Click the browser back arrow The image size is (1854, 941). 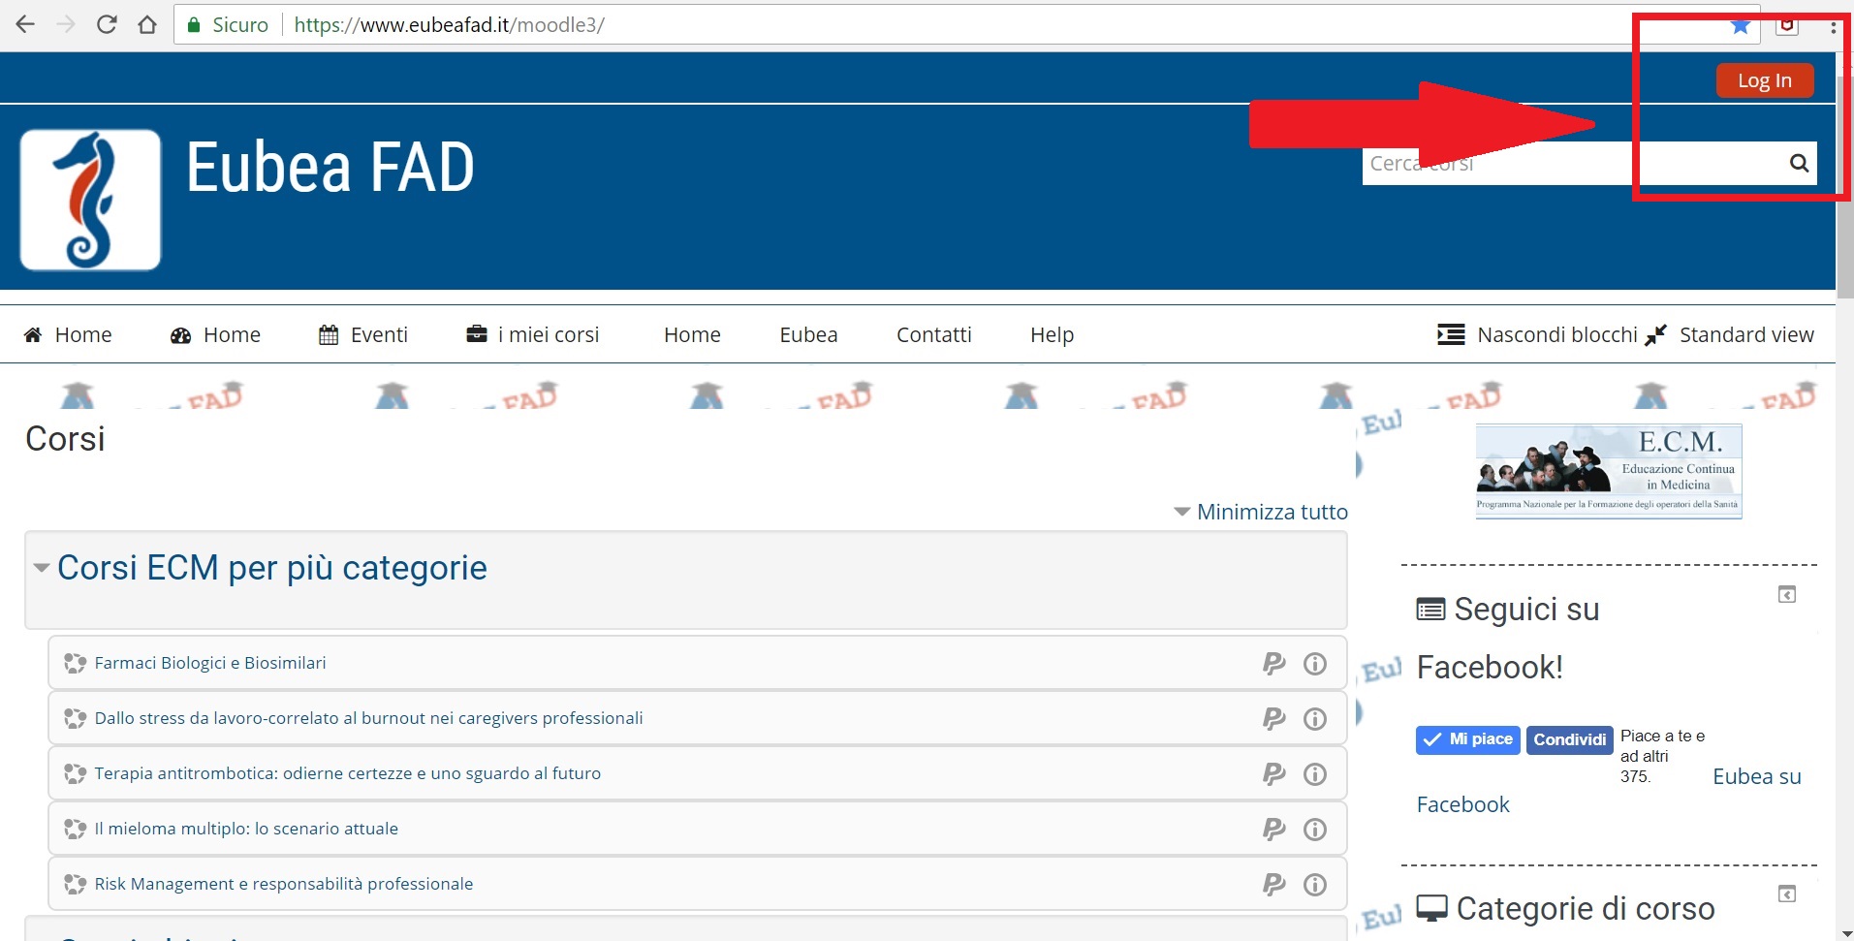(25, 24)
